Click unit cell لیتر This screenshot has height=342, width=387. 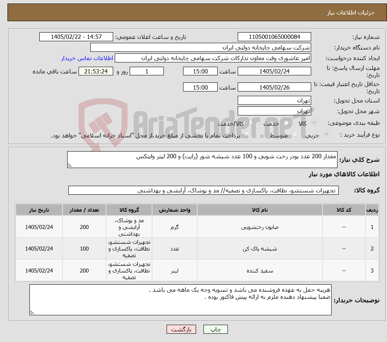pos(174,271)
